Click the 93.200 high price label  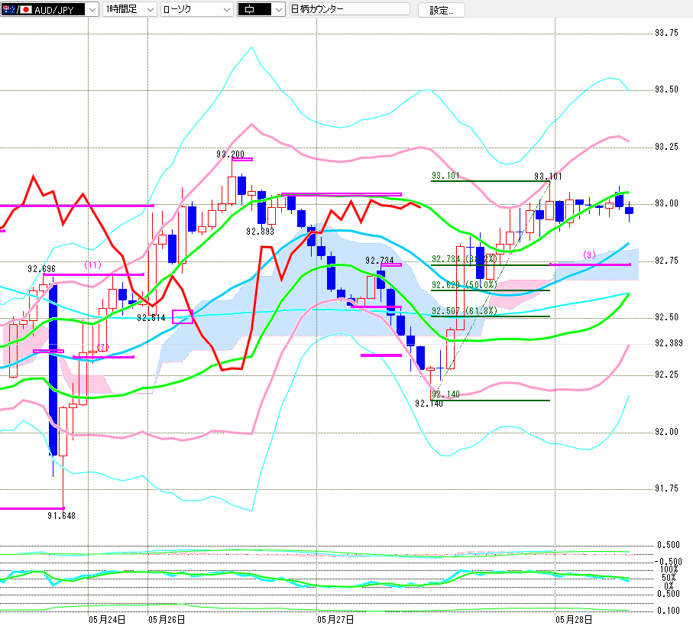tap(230, 154)
